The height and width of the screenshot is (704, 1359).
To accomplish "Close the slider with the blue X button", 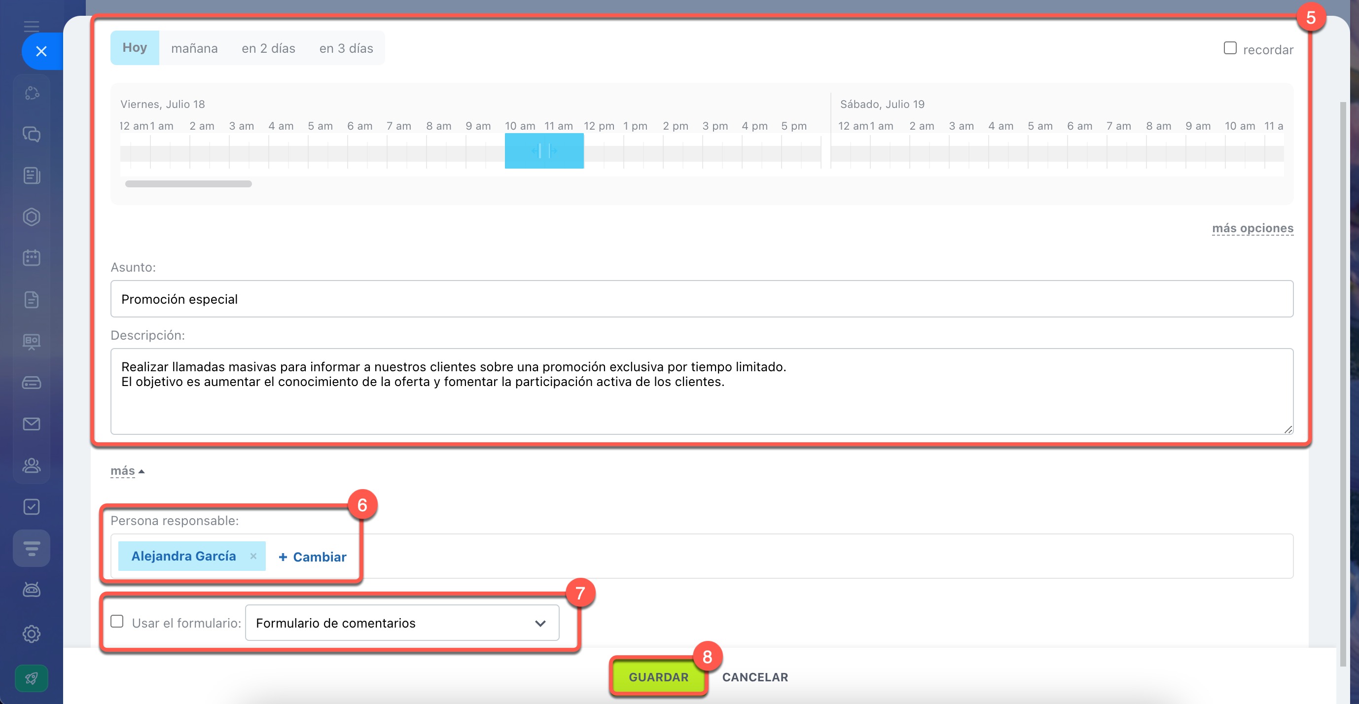I will pos(41,51).
